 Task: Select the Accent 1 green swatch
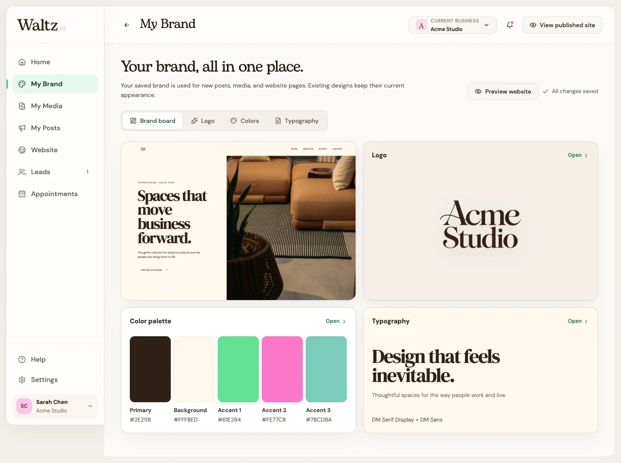[x=238, y=369]
